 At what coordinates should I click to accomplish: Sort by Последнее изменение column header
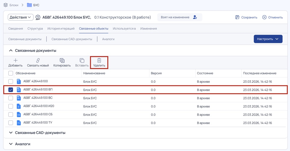[260, 73]
